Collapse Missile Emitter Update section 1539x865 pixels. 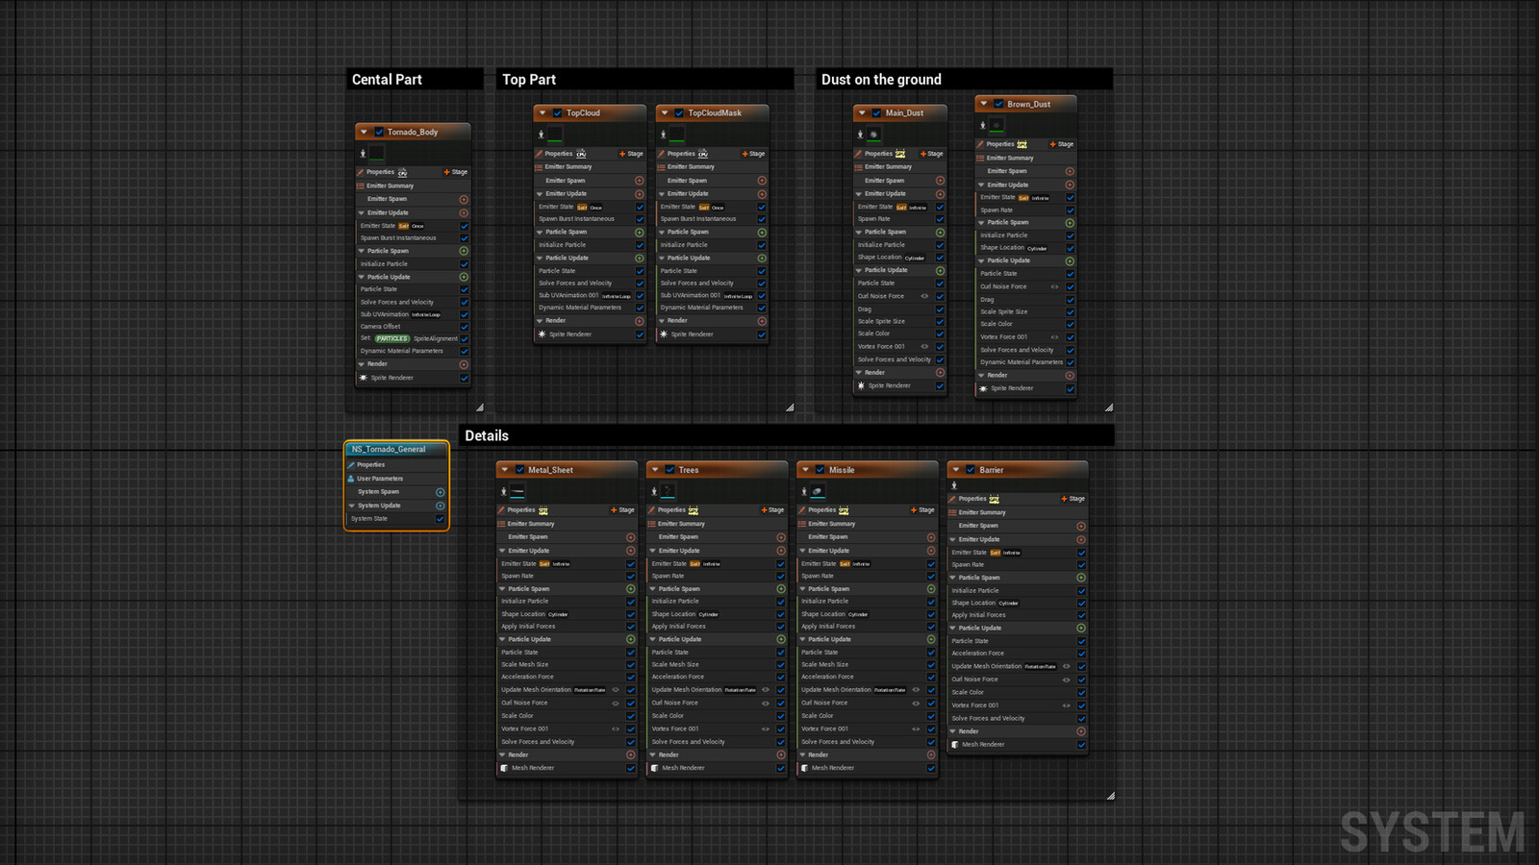click(801, 551)
